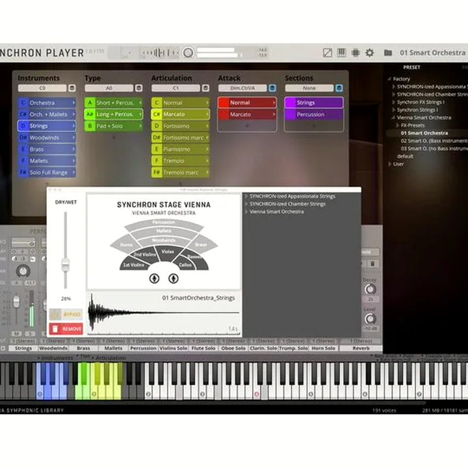Click the round dial in header
This screenshot has height=468, width=468.
point(188,53)
